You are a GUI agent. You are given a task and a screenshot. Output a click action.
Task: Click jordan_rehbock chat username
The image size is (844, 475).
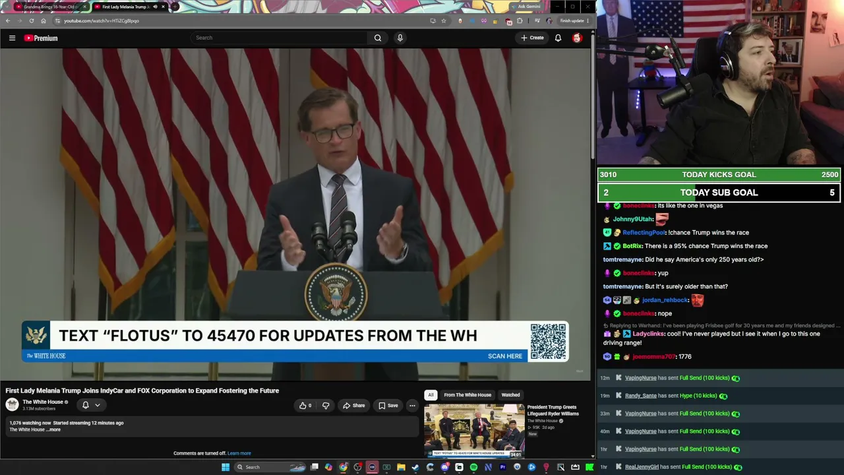point(665,300)
